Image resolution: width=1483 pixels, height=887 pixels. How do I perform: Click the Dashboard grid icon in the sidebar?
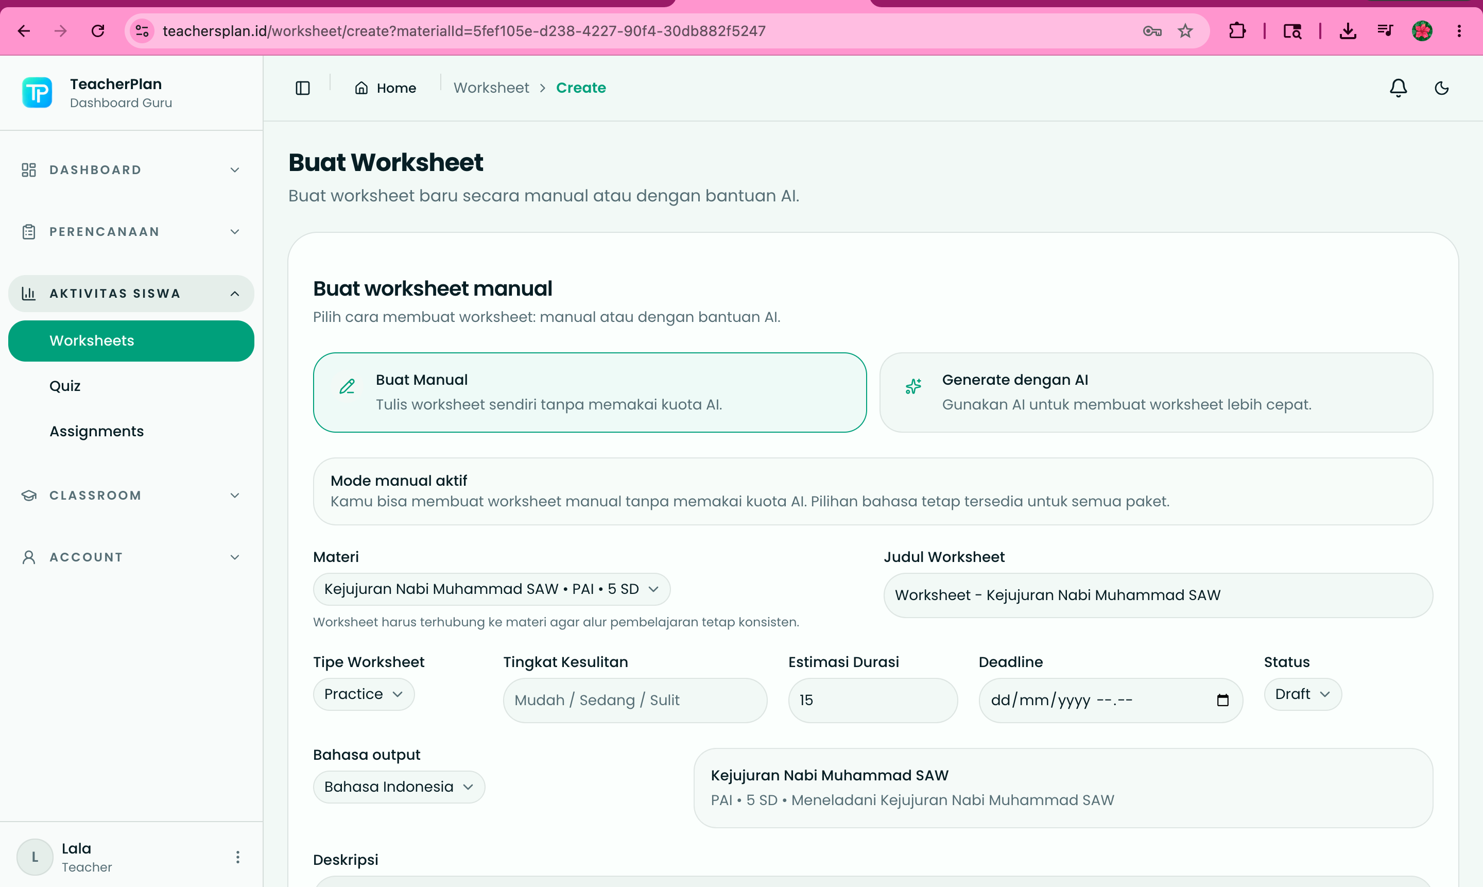pyautogui.click(x=29, y=170)
